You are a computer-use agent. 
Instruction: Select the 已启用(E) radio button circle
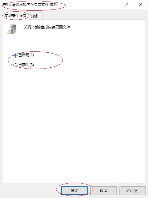pos(15,55)
